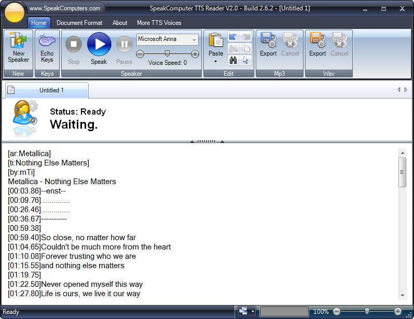This screenshot has width=414, height=319.
Task: Click the Select All cursor icon
Action: pos(245,61)
